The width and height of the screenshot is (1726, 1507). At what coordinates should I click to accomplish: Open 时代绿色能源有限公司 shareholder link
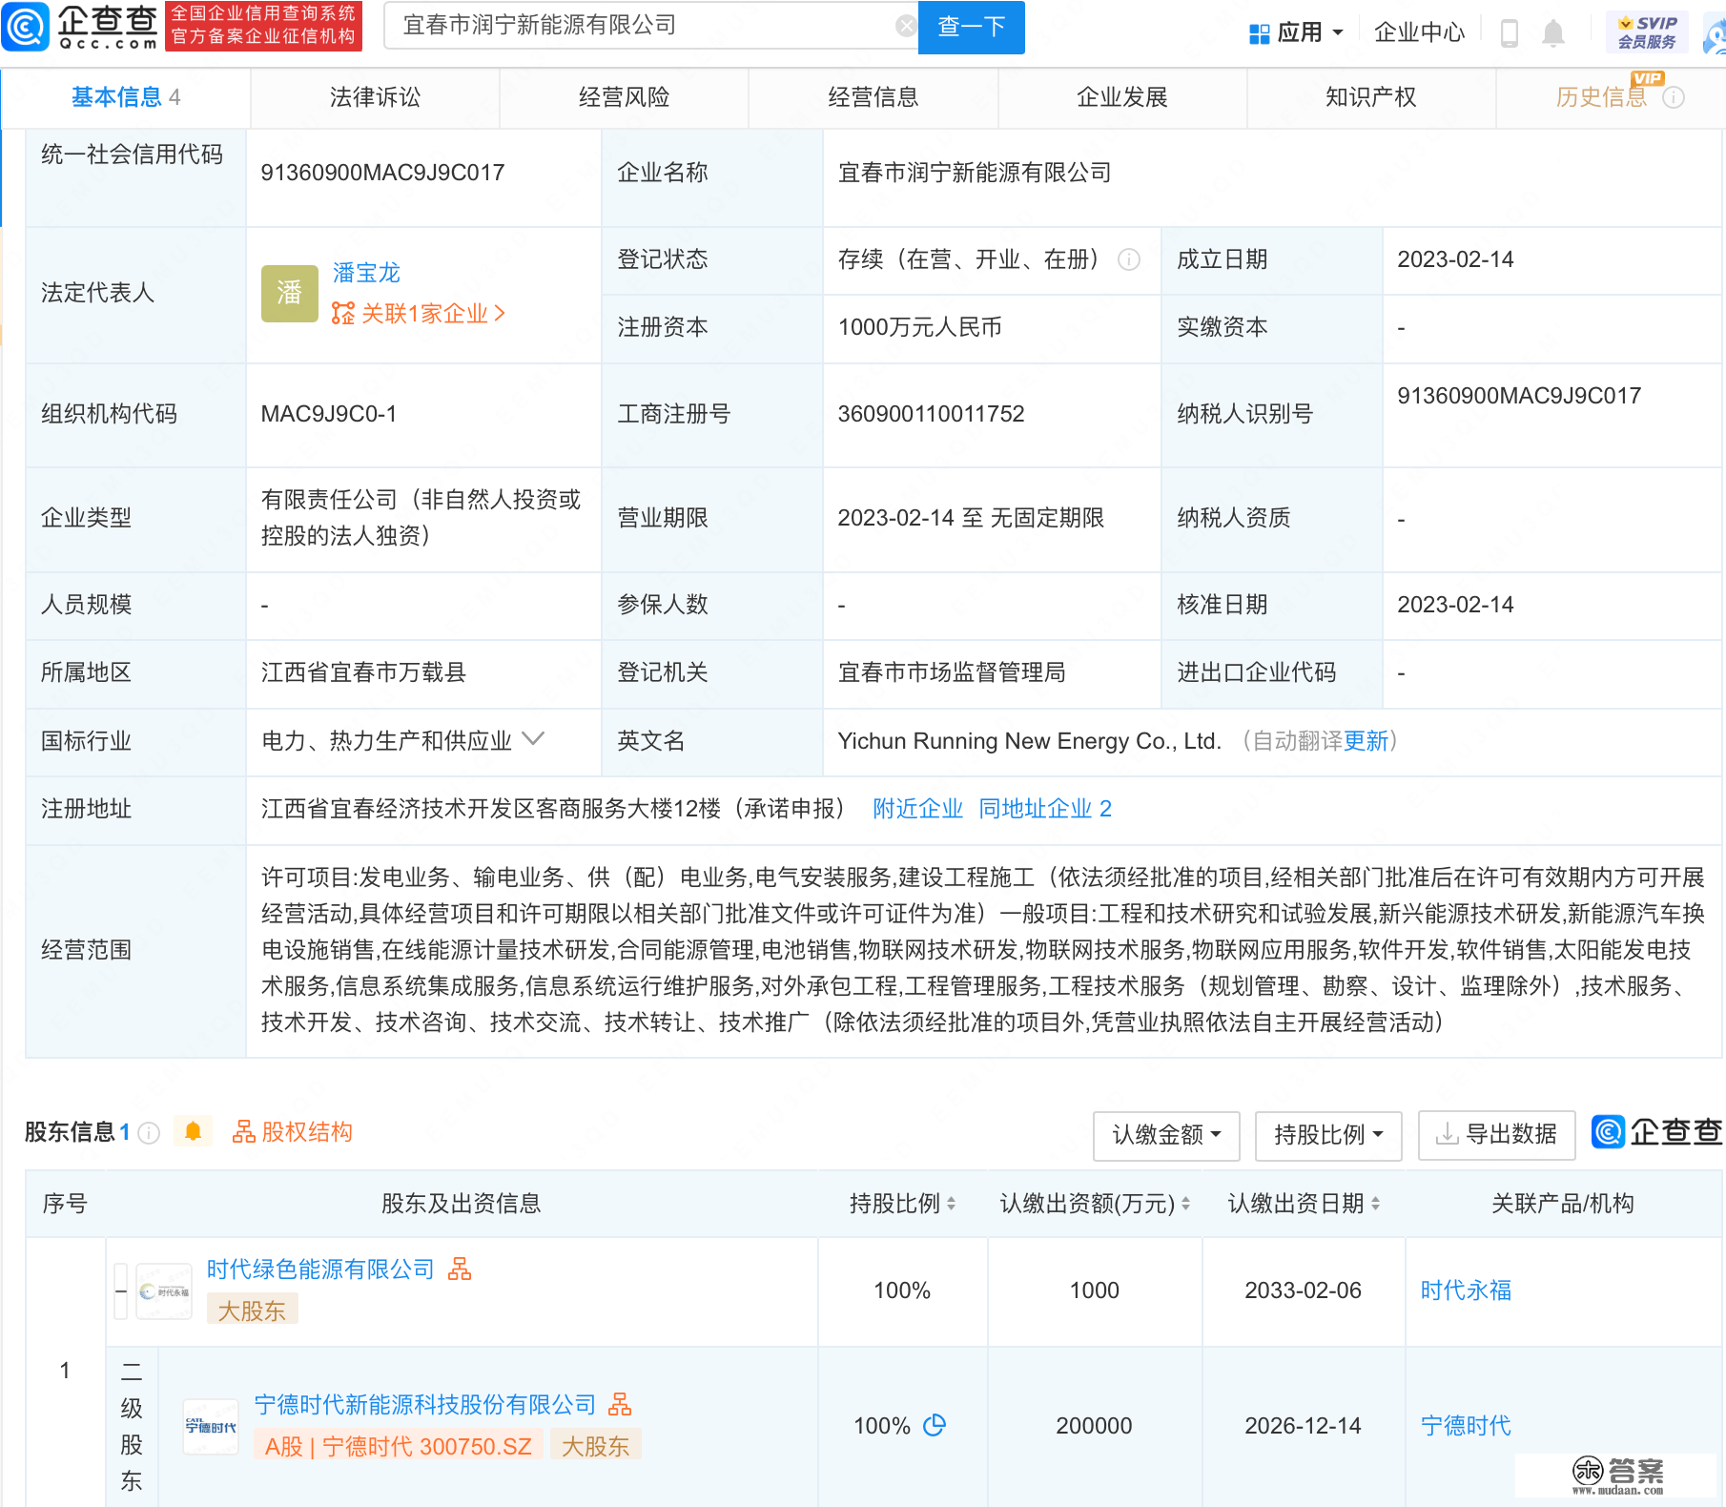[320, 1270]
